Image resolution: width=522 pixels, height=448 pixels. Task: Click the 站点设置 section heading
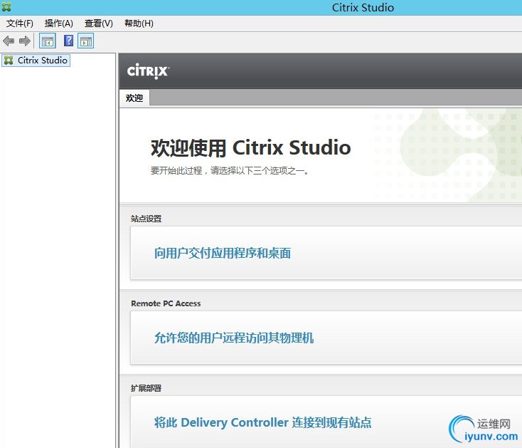[x=147, y=219]
